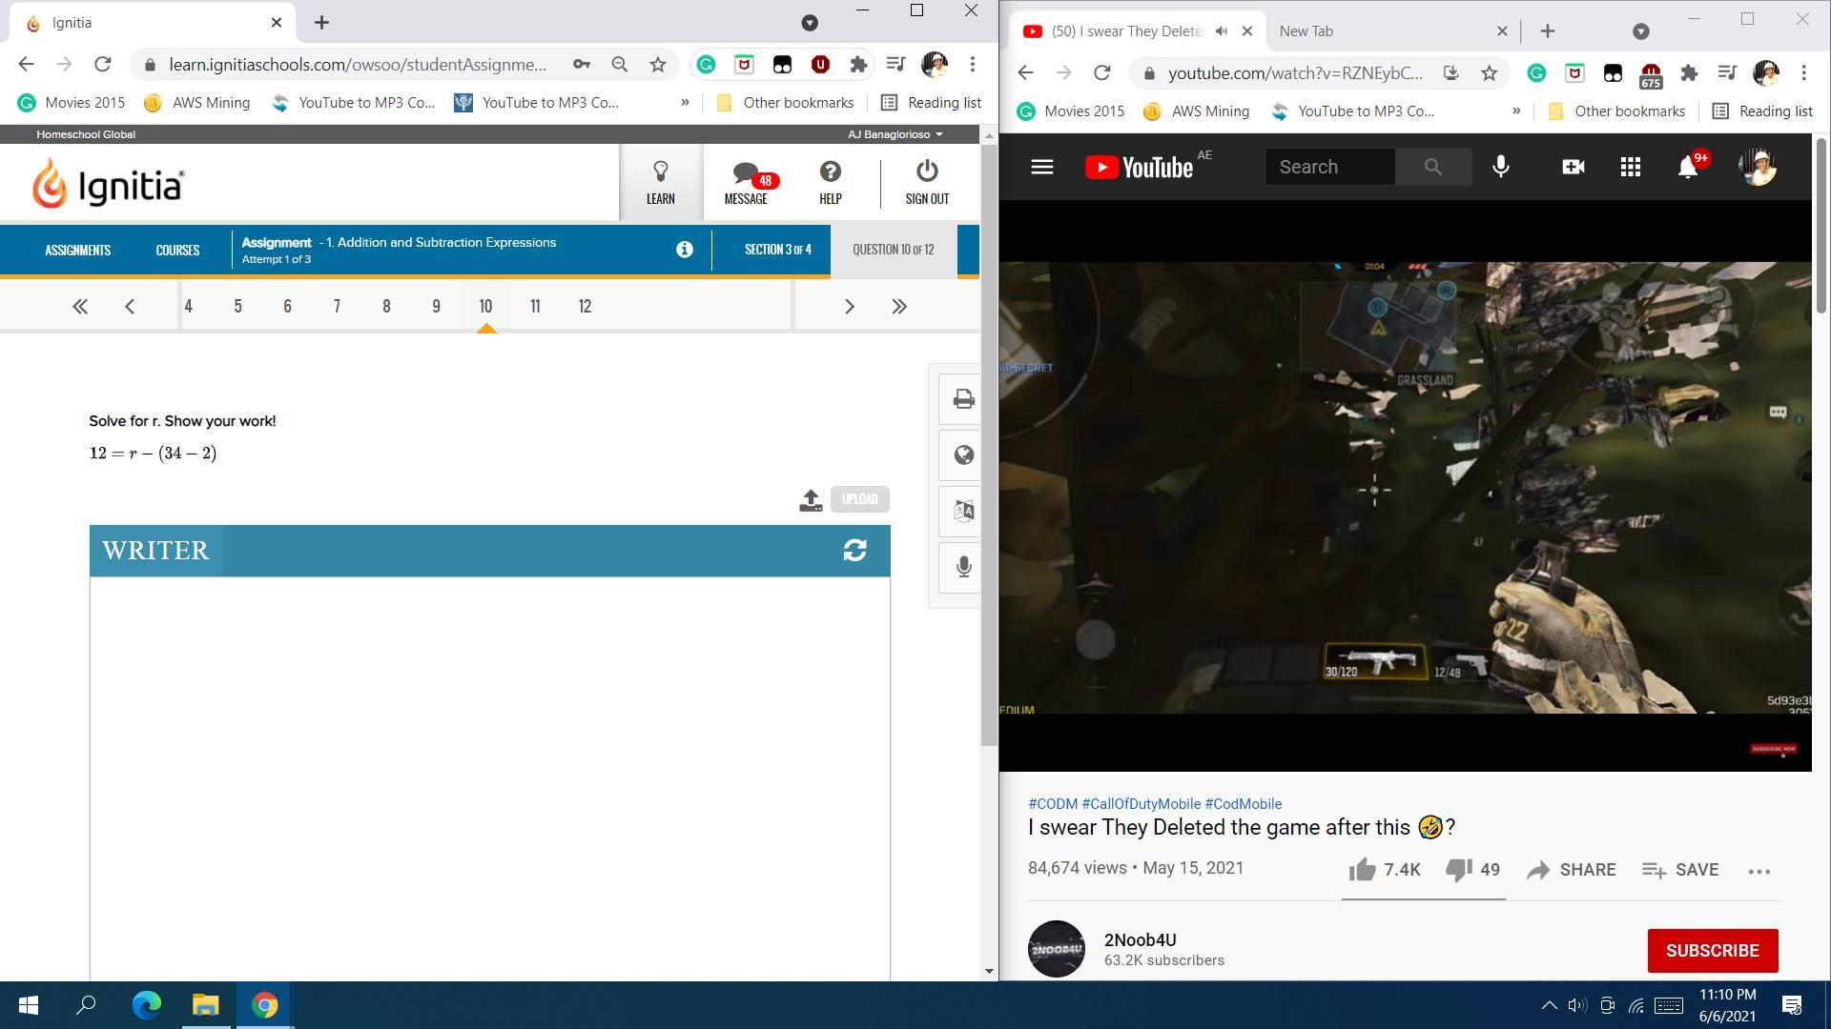This screenshot has width=1831, height=1029.
Task: Expand AJ Banaglorioso user dropdown
Action: (x=895, y=134)
